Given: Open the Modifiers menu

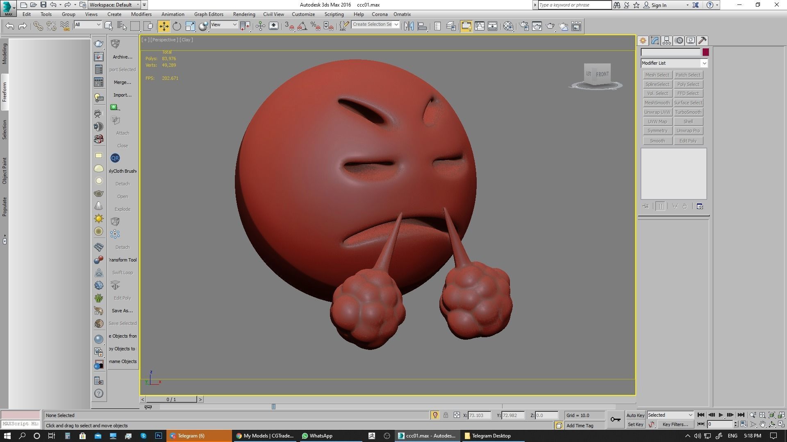Looking at the screenshot, I should (141, 14).
